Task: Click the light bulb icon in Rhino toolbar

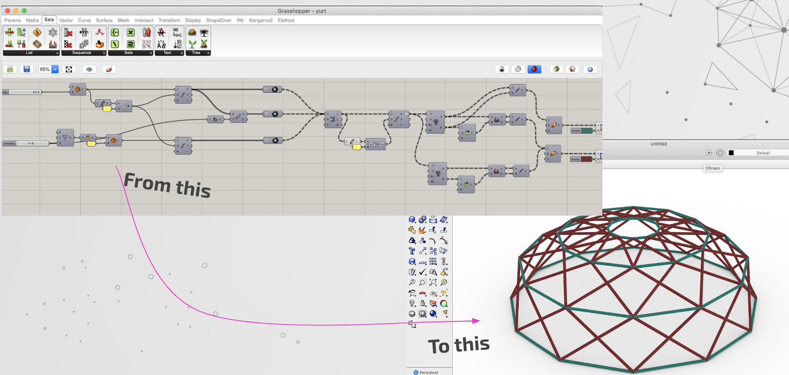Action: click(x=412, y=303)
